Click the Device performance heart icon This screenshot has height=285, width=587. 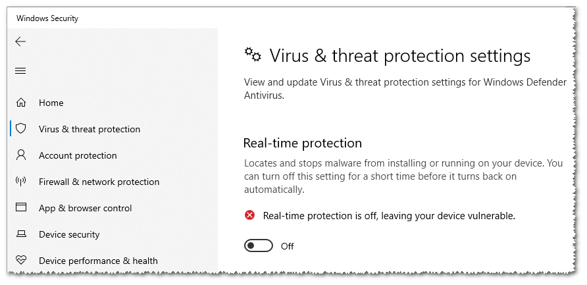coord(21,261)
